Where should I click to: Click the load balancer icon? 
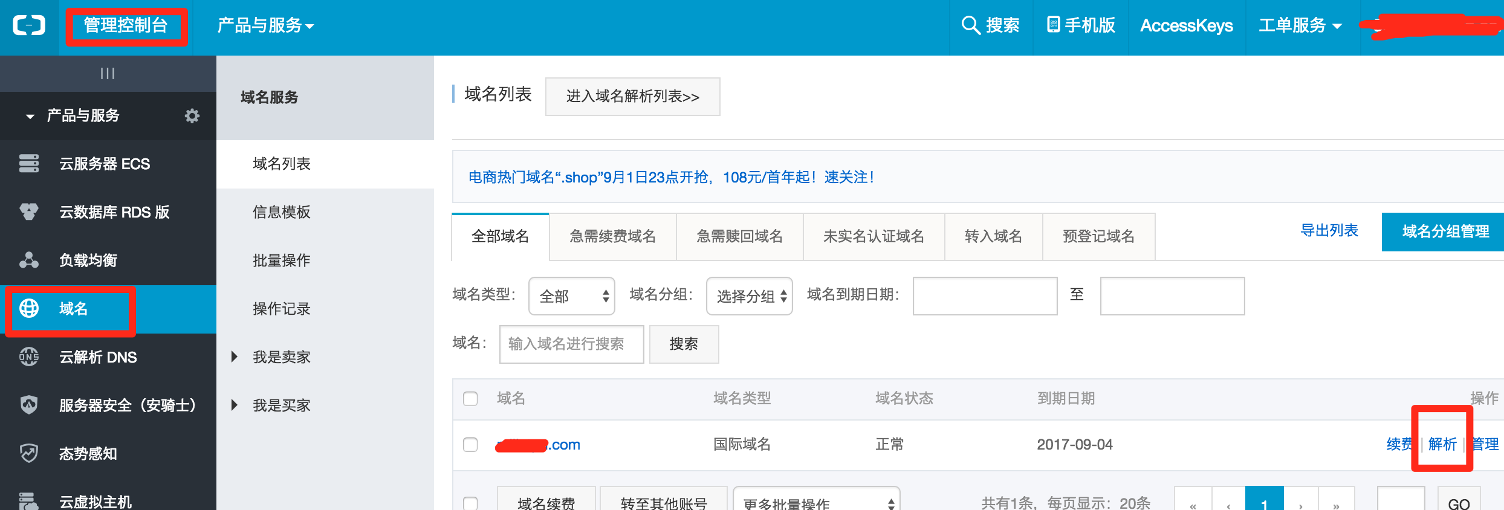29,260
